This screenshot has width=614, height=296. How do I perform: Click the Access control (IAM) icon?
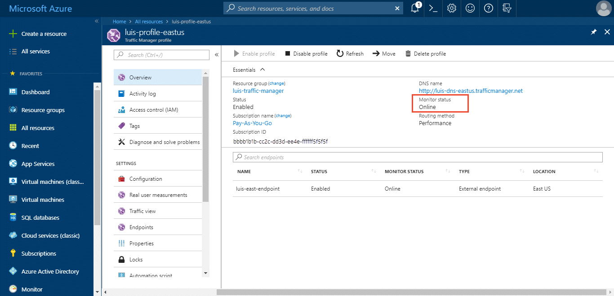click(121, 110)
